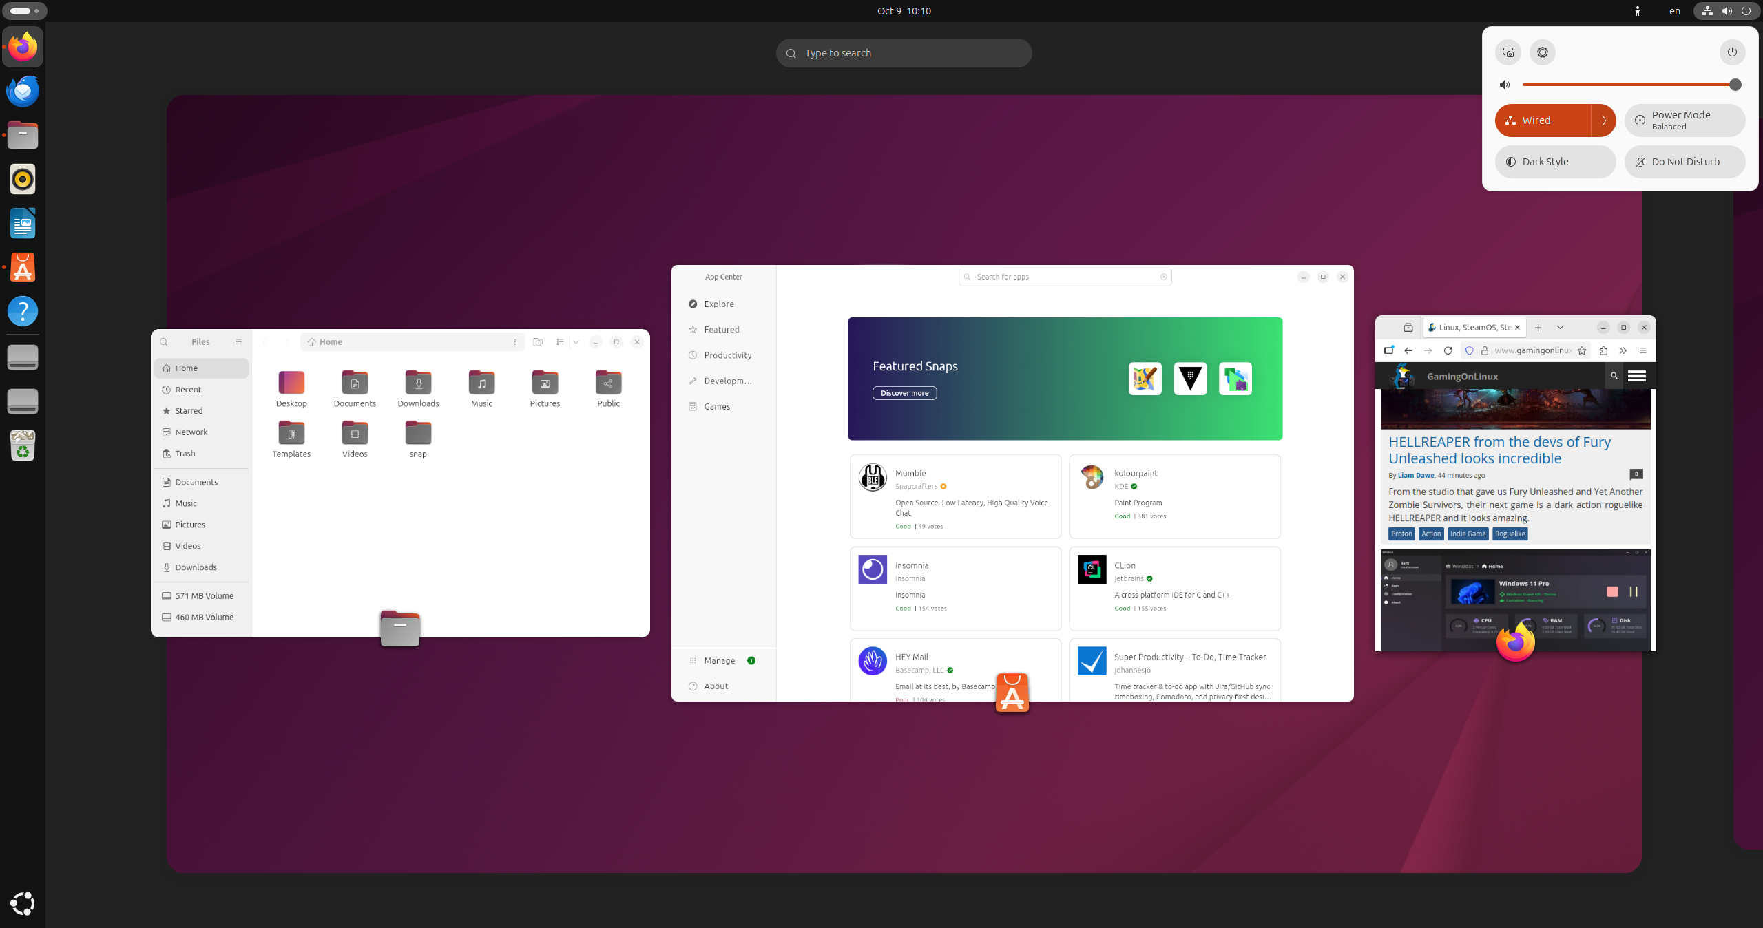Open LibreOffice Writer from the dock
The width and height of the screenshot is (1763, 928).
tap(23, 223)
